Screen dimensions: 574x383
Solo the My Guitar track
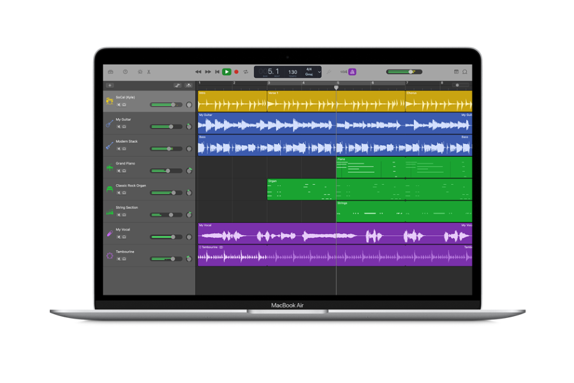pyautogui.click(x=124, y=127)
